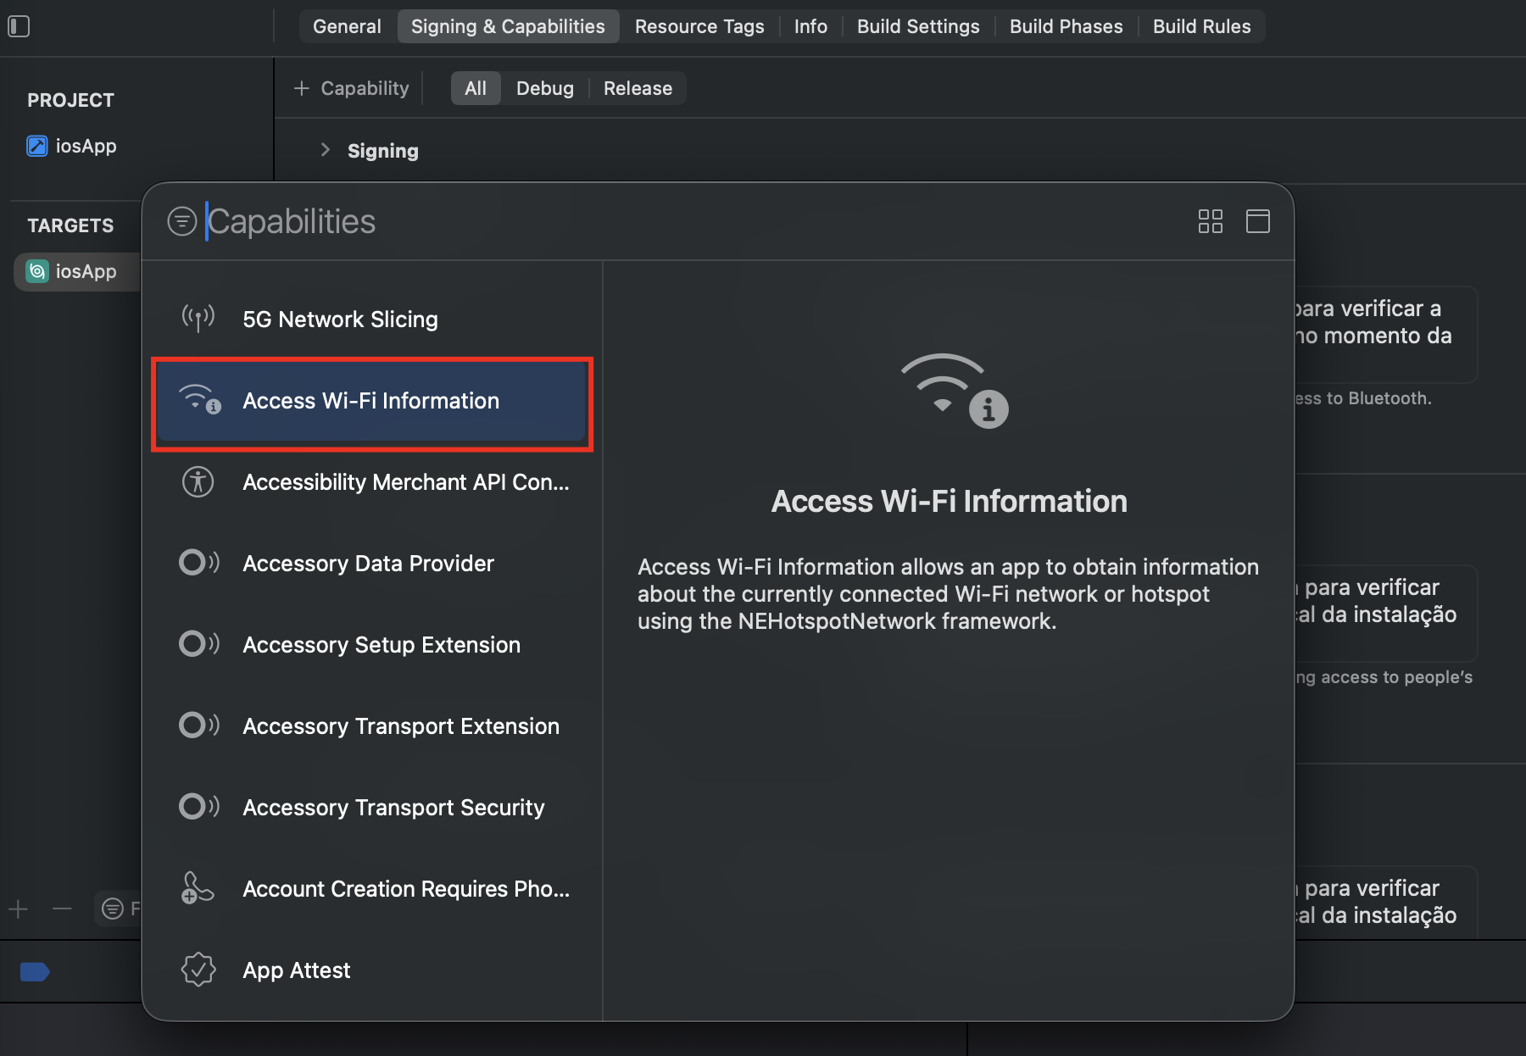This screenshot has width=1526, height=1056.
Task: Toggle the navigator sidebar icon
Action: [x=19, y=26]
